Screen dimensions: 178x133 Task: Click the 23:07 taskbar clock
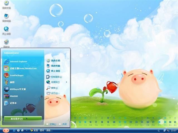[174, 131]
